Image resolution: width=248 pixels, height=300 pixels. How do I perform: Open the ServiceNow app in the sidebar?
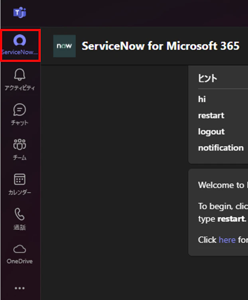(20, 45)
